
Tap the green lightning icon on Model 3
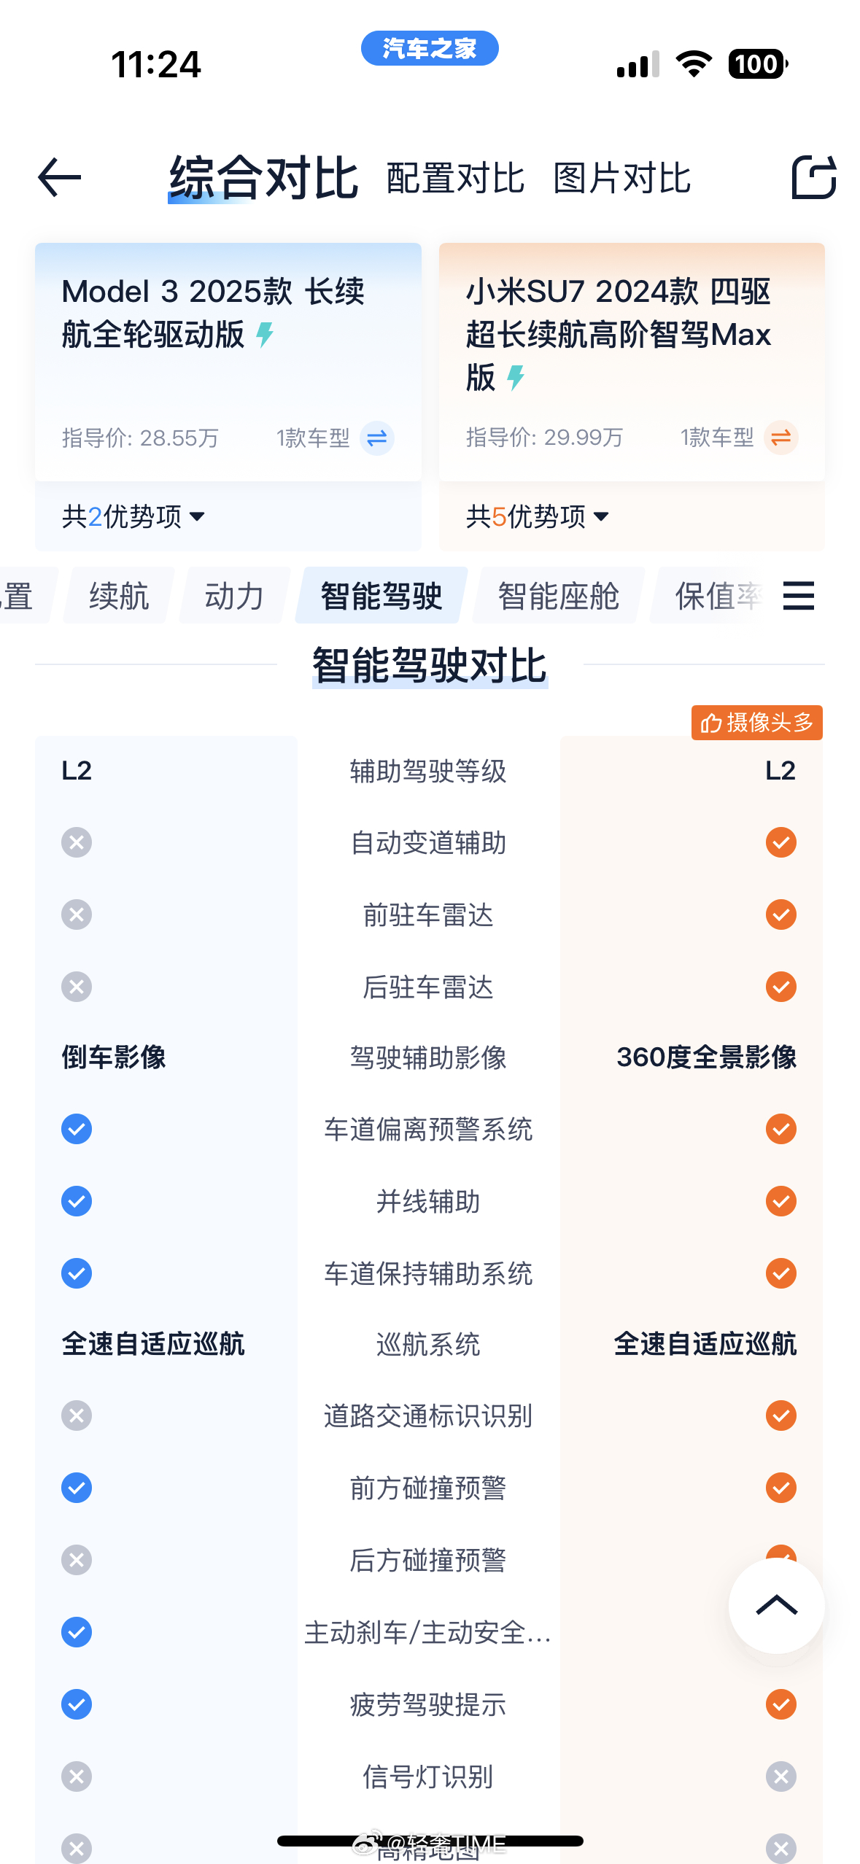(266, 335)
